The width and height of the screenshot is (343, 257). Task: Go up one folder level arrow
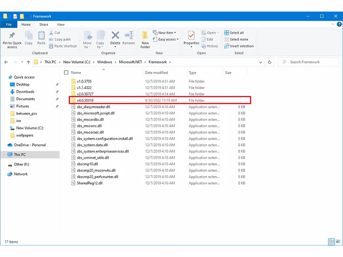pyautogui.click(x=28, y=62)
